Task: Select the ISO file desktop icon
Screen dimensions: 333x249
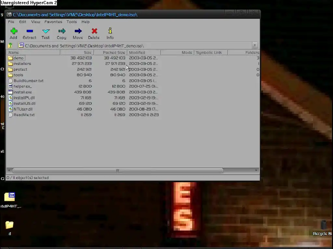Action: click(x=9, y=196)
